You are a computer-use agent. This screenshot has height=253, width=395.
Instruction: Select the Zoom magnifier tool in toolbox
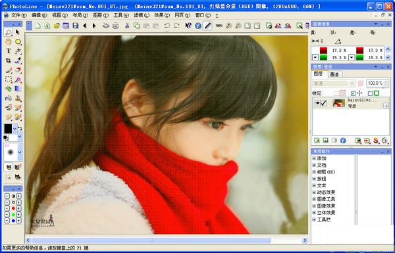(9, 32)
